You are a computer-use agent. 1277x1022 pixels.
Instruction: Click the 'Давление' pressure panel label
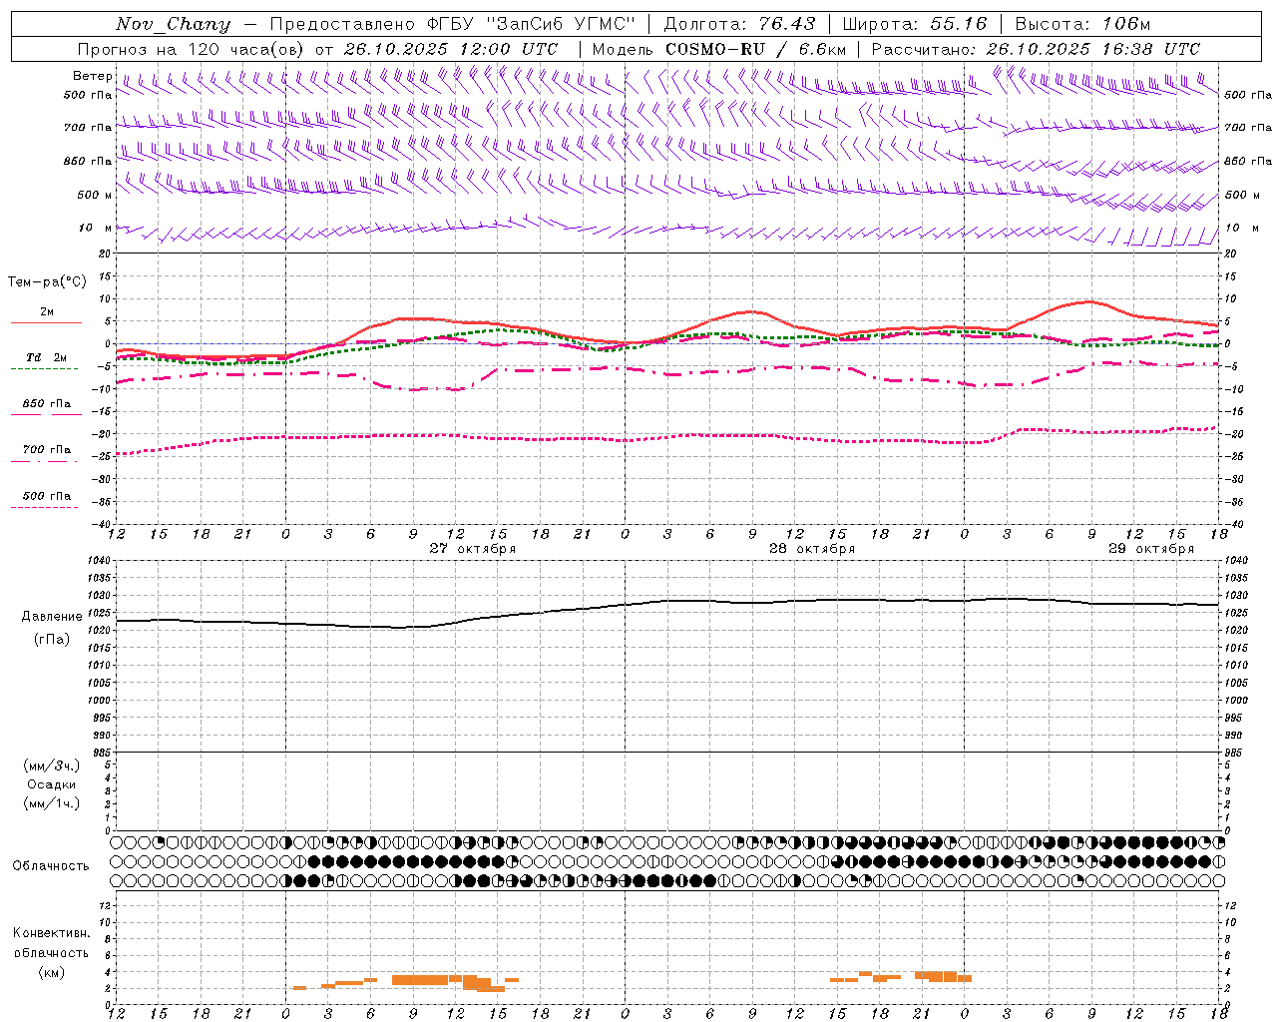pyautogui.click(x=52, y=617)
